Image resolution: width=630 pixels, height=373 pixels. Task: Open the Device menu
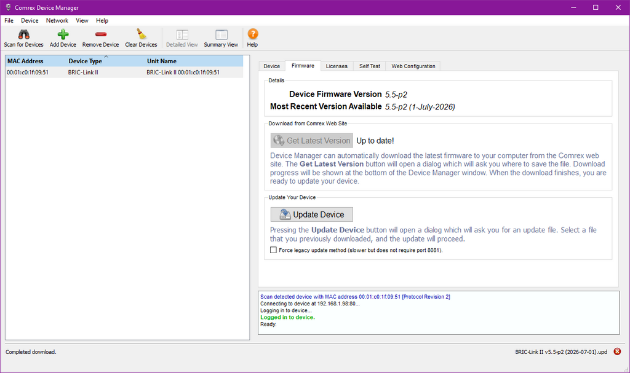(x=30, y=20)
